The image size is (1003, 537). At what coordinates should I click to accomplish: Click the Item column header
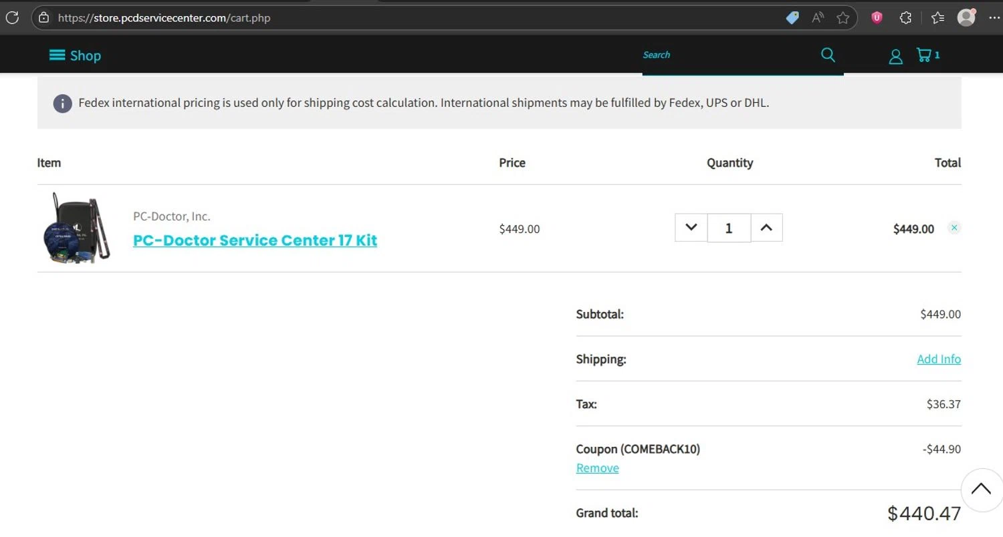[x=49, y=162]
